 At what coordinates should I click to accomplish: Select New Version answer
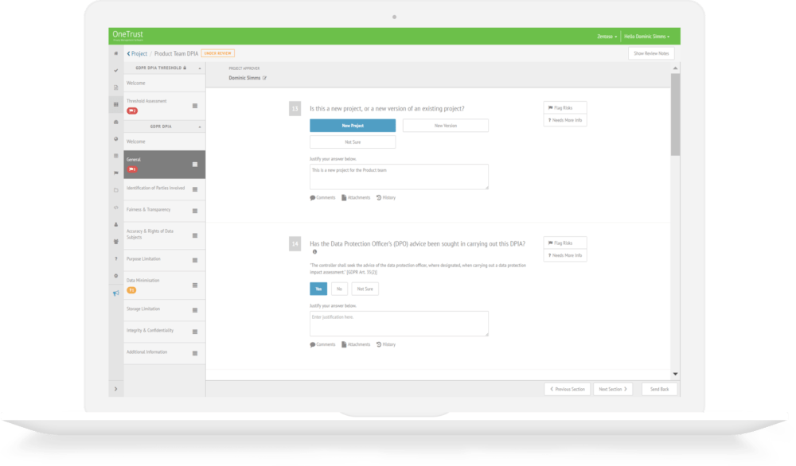pos(446,126)
